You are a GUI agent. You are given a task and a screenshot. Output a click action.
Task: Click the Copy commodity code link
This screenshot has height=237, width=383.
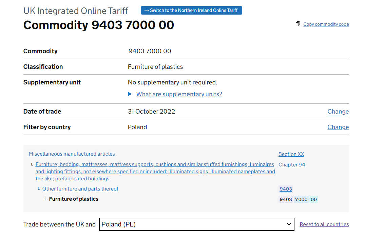click(x=326, y=24)
